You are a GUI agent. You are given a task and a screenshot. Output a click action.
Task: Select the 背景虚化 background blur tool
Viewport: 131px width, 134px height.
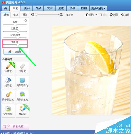(x=8, y=111)
